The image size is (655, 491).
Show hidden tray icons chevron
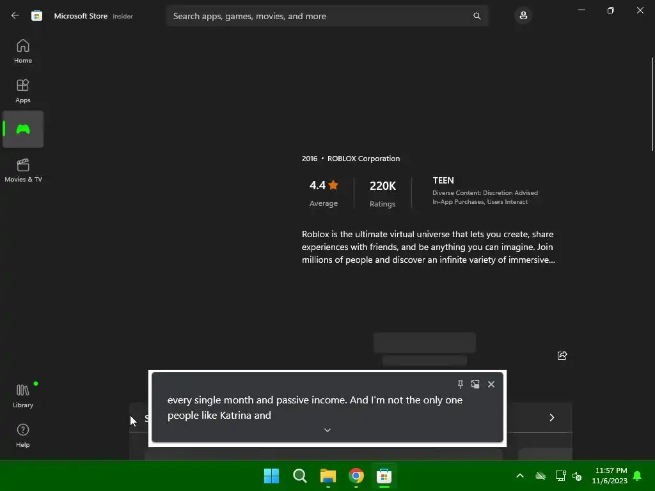(x=519, y=476)
